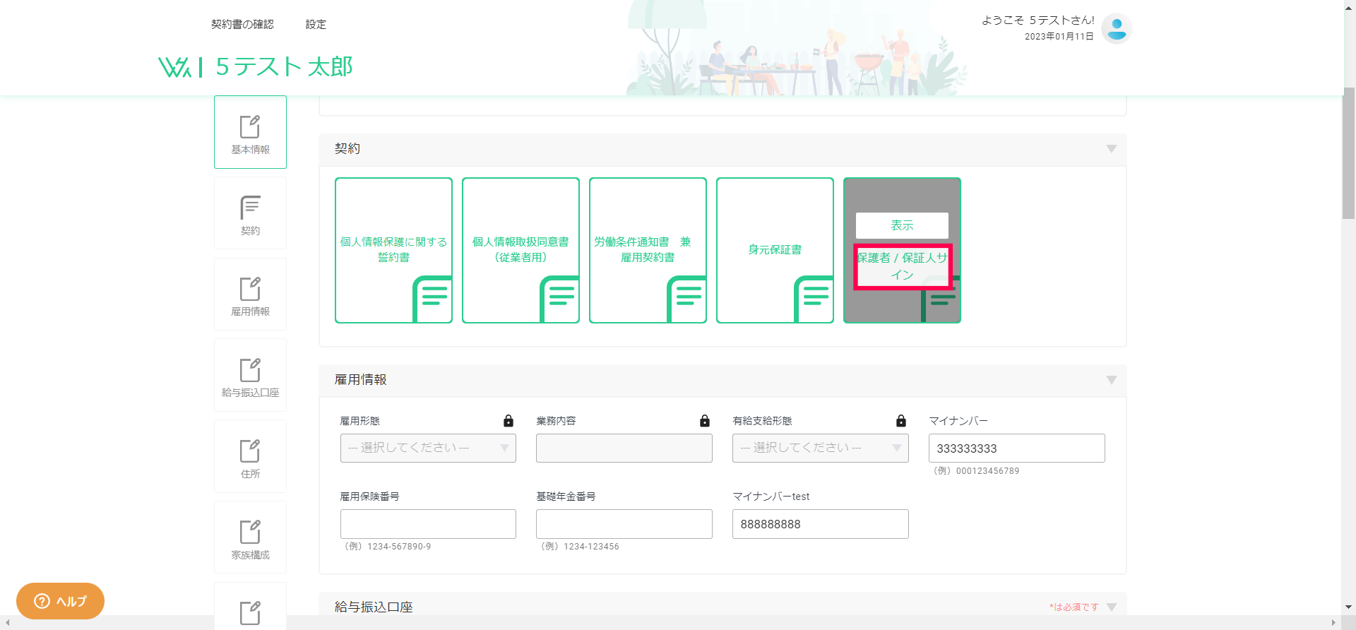The width and height of the screenshot is (1356, 630).
Task: Click the user avatar icon
Action: click(x=1117, y=29)
